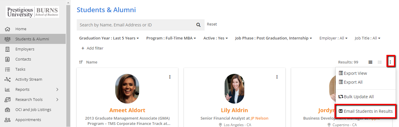
Task: Click the name search input field
Action: (134, 25)
